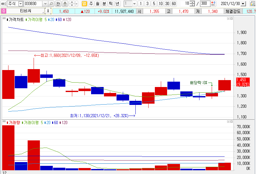The width and height of the screenshot is (256, 174).
Task: Click the 관 watchlist button icon
Action: click(x=58, y=4)
